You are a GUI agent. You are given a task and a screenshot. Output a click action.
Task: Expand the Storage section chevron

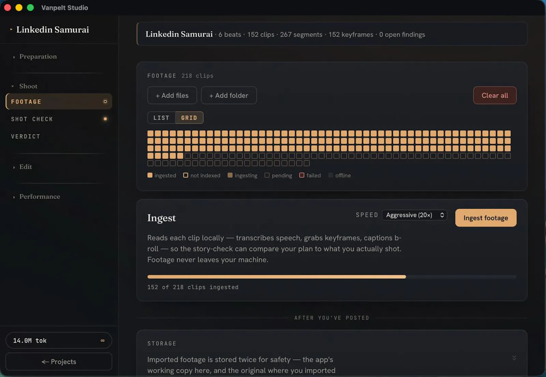514,358
